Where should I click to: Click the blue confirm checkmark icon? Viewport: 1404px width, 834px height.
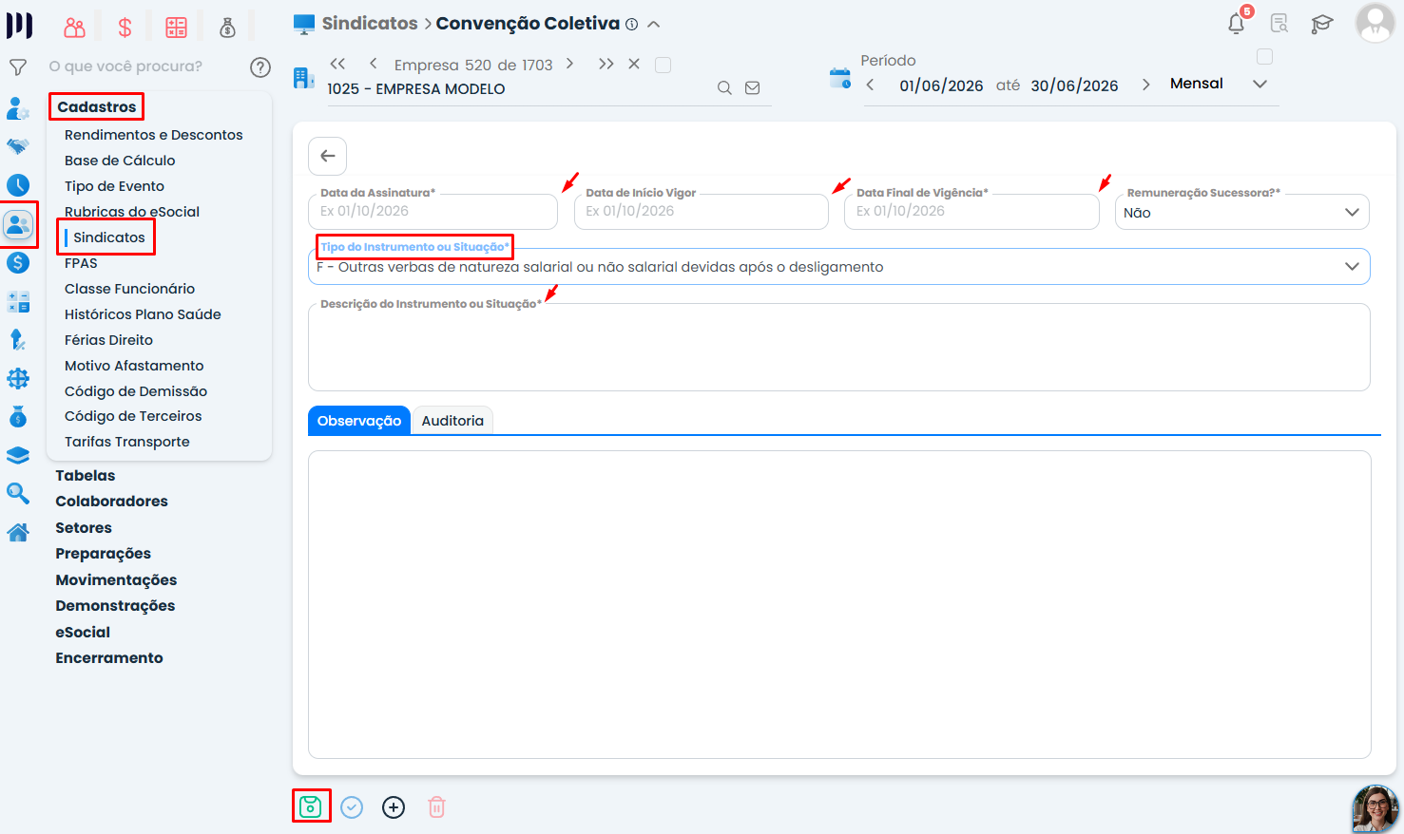point(352,807)
